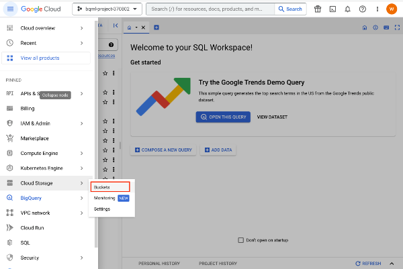Screen dimensions: 403x269
Task: Click the Open This Query button
Action: [223, 117]
